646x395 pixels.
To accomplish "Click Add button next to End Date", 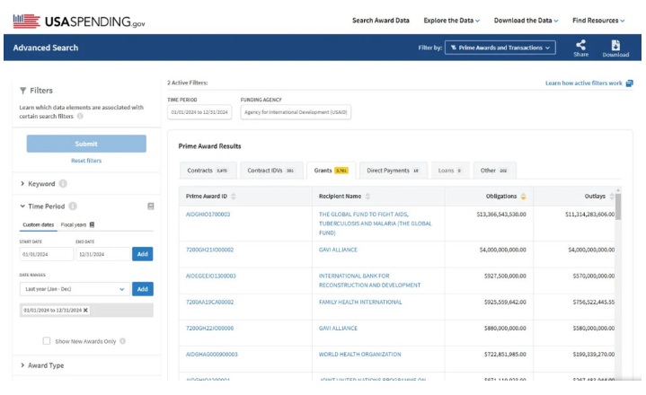I will pyautogui.click(x=143, y=254).
